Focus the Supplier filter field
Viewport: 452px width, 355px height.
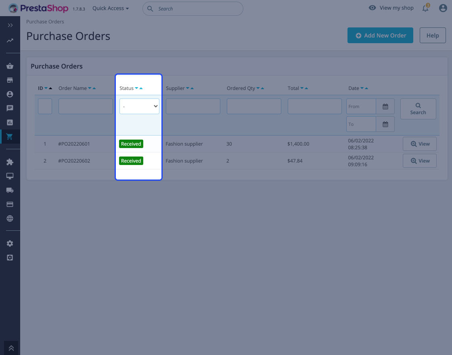[x=193, y=106]
